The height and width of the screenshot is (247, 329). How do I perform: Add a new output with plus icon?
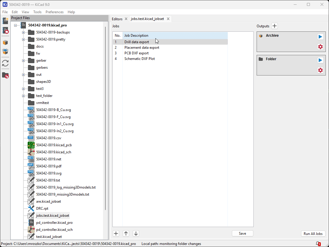coord(275,26)
